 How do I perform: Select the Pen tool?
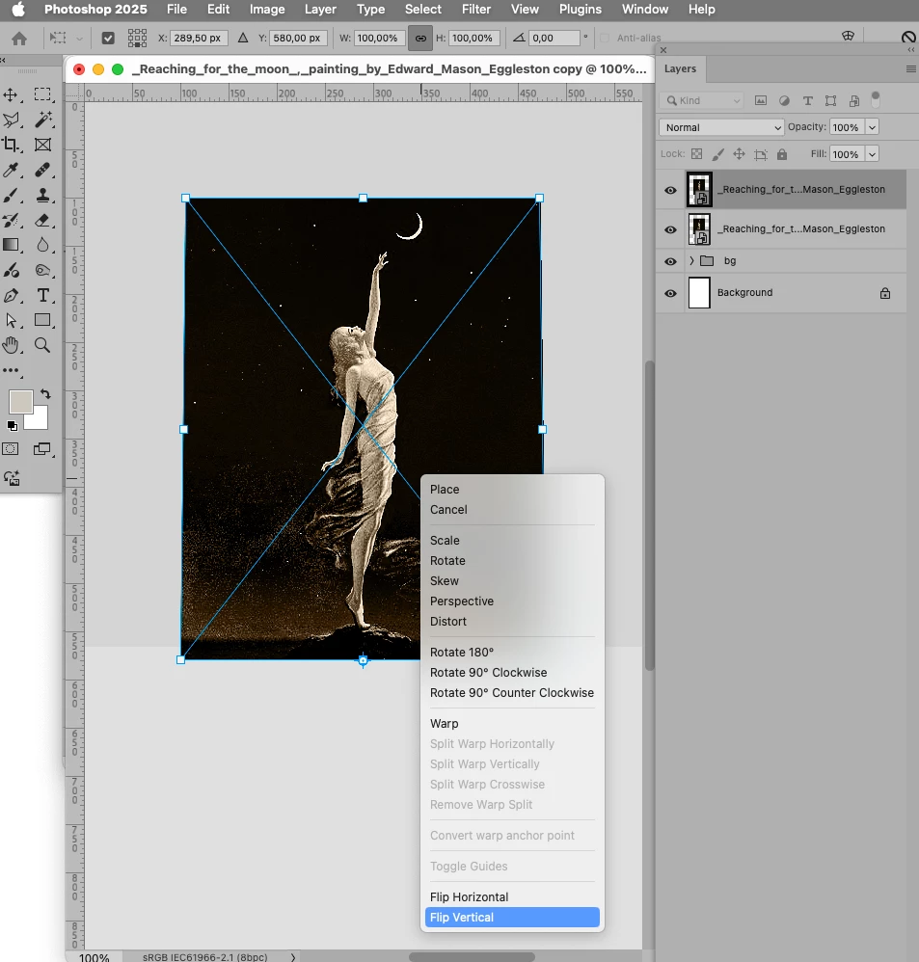tap(11, 295)
